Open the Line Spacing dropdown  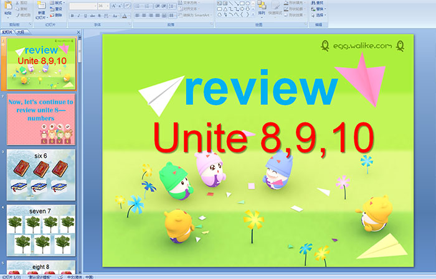(172, 6)
